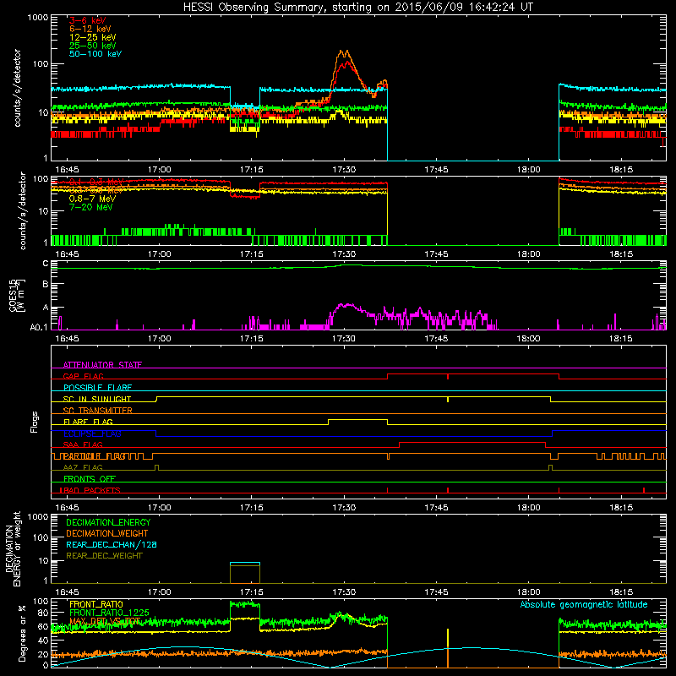The height and width of the screenshot is (676, 676).
Task: Click the vertical Flags axis label
Action: [x=35, y=422]
